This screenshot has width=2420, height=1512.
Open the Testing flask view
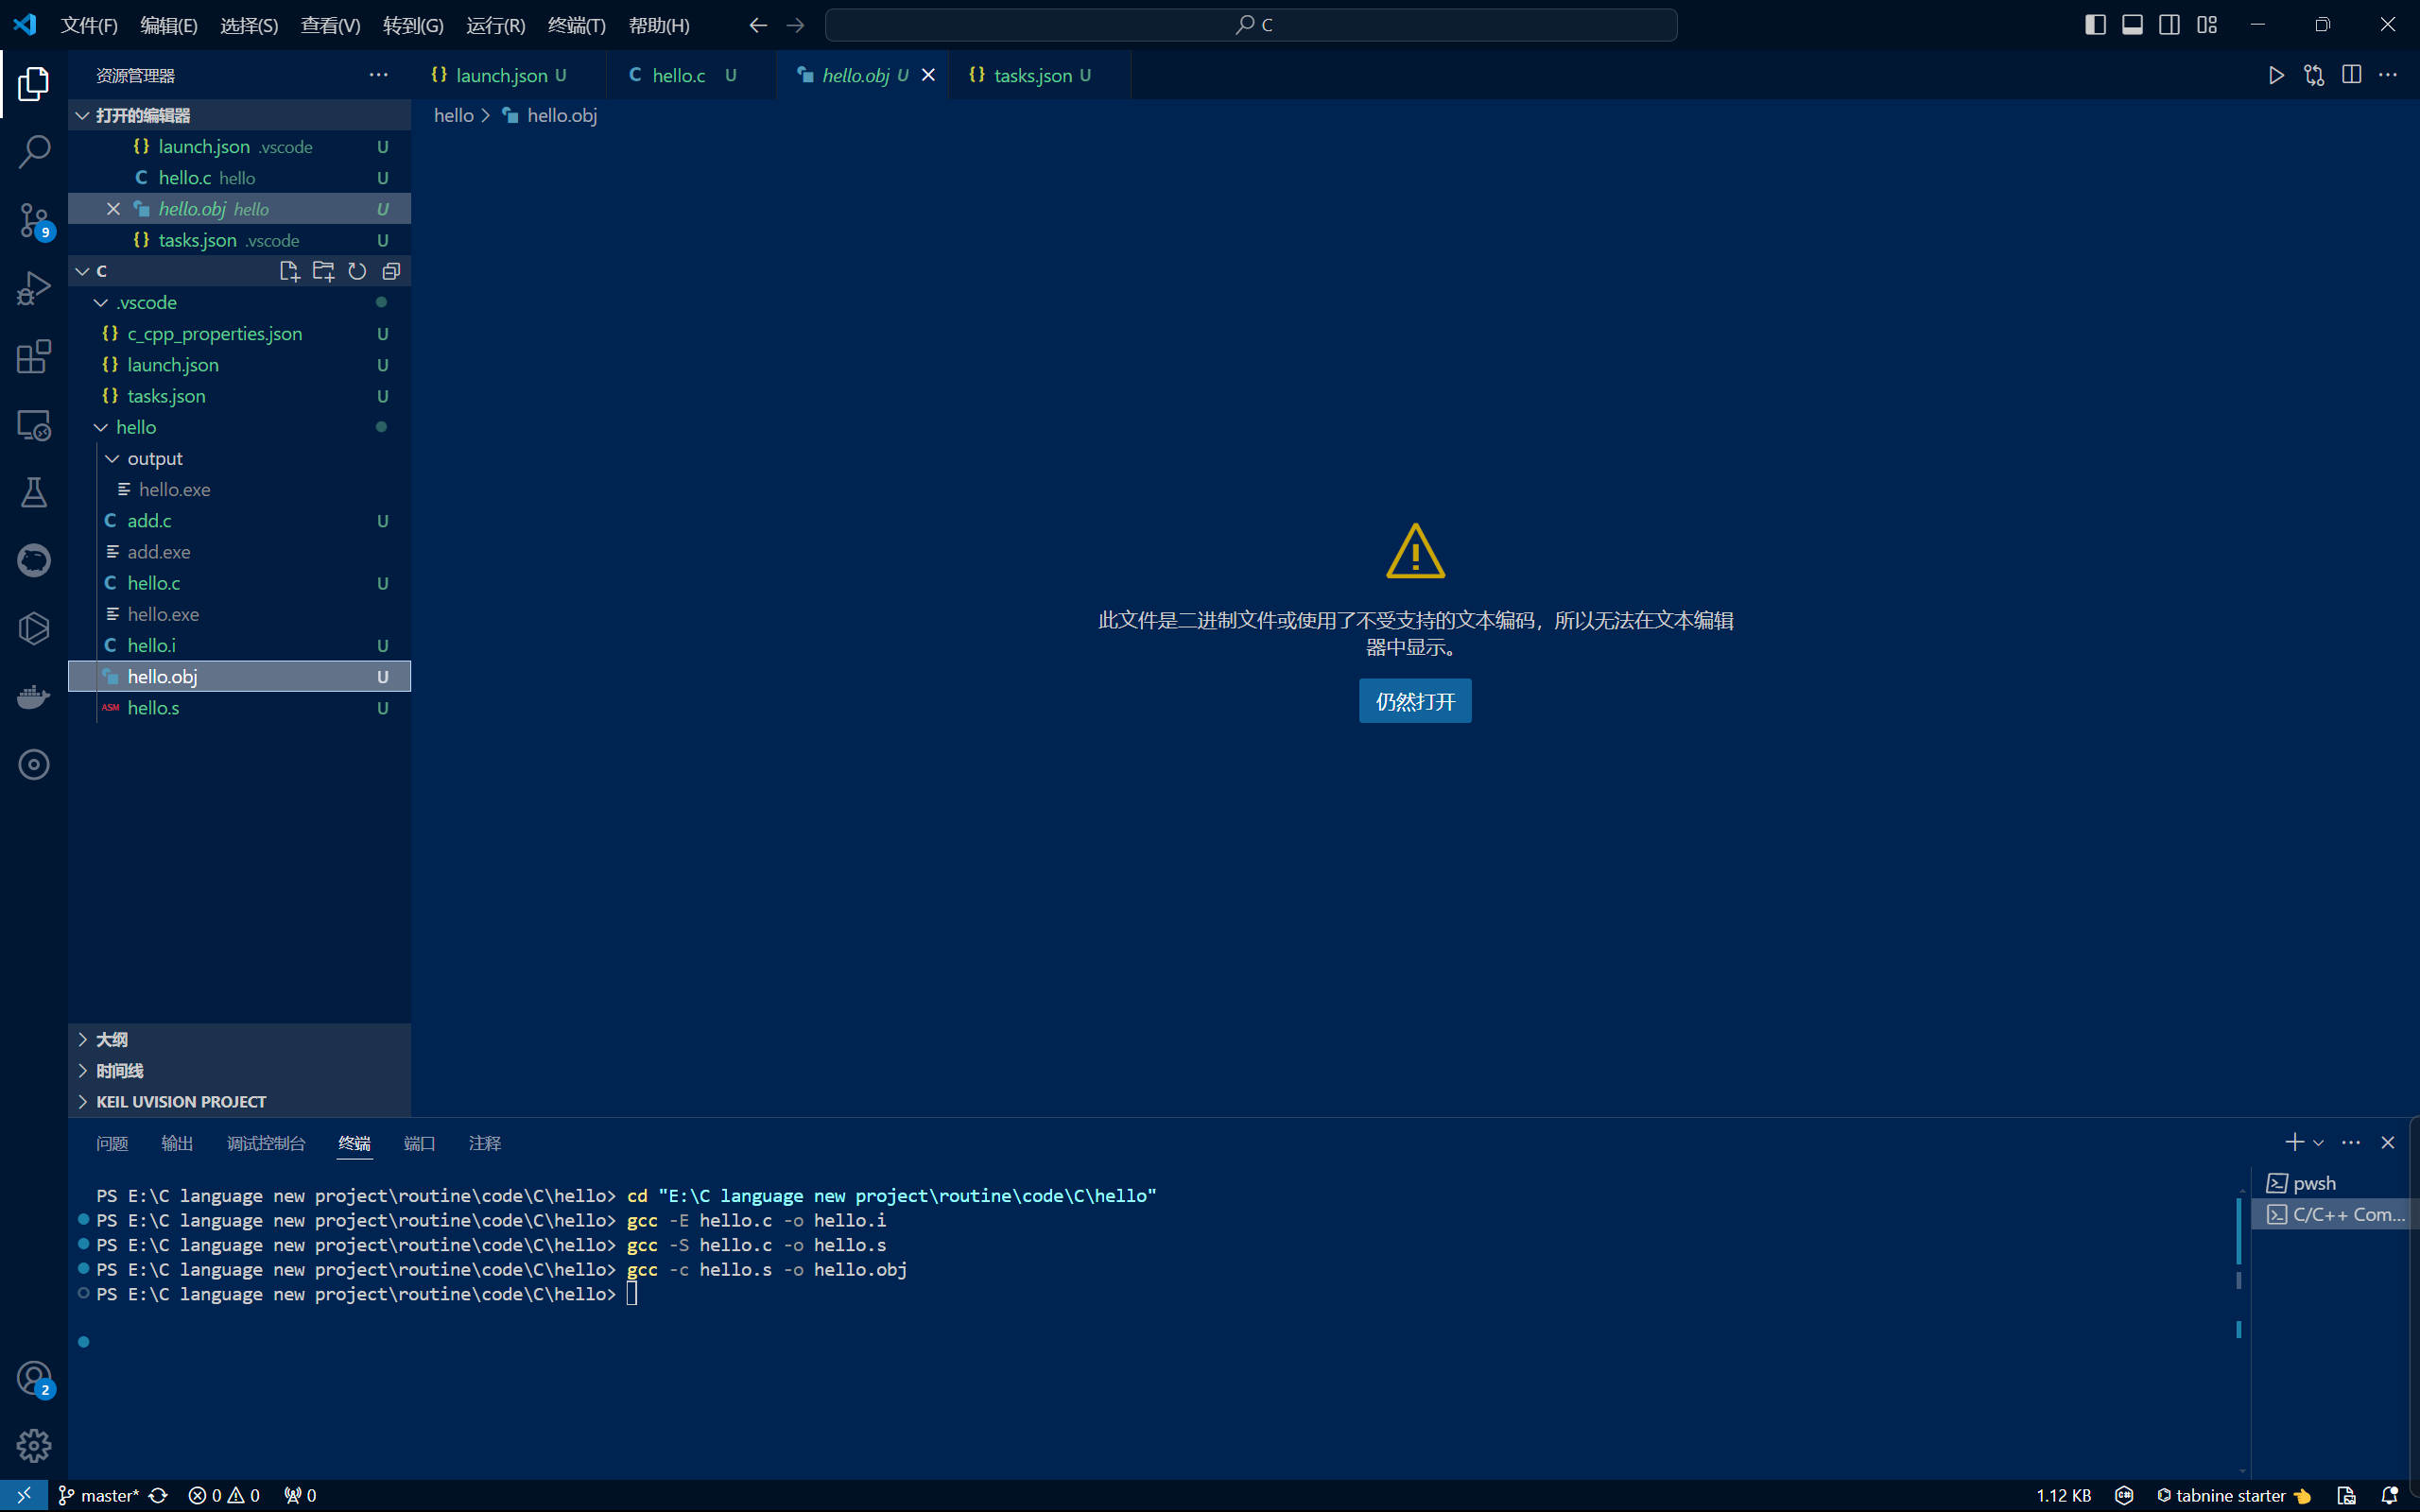pos(34,492)
